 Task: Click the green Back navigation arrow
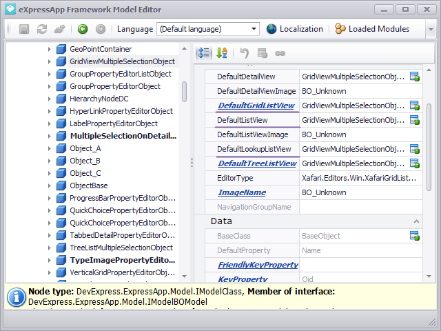coord(83,29)
